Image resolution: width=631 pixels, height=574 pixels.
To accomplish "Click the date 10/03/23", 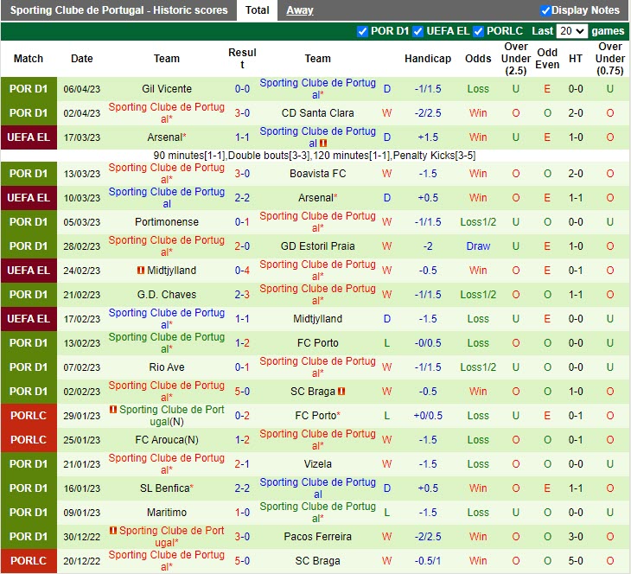I will (x=82, y=198).
